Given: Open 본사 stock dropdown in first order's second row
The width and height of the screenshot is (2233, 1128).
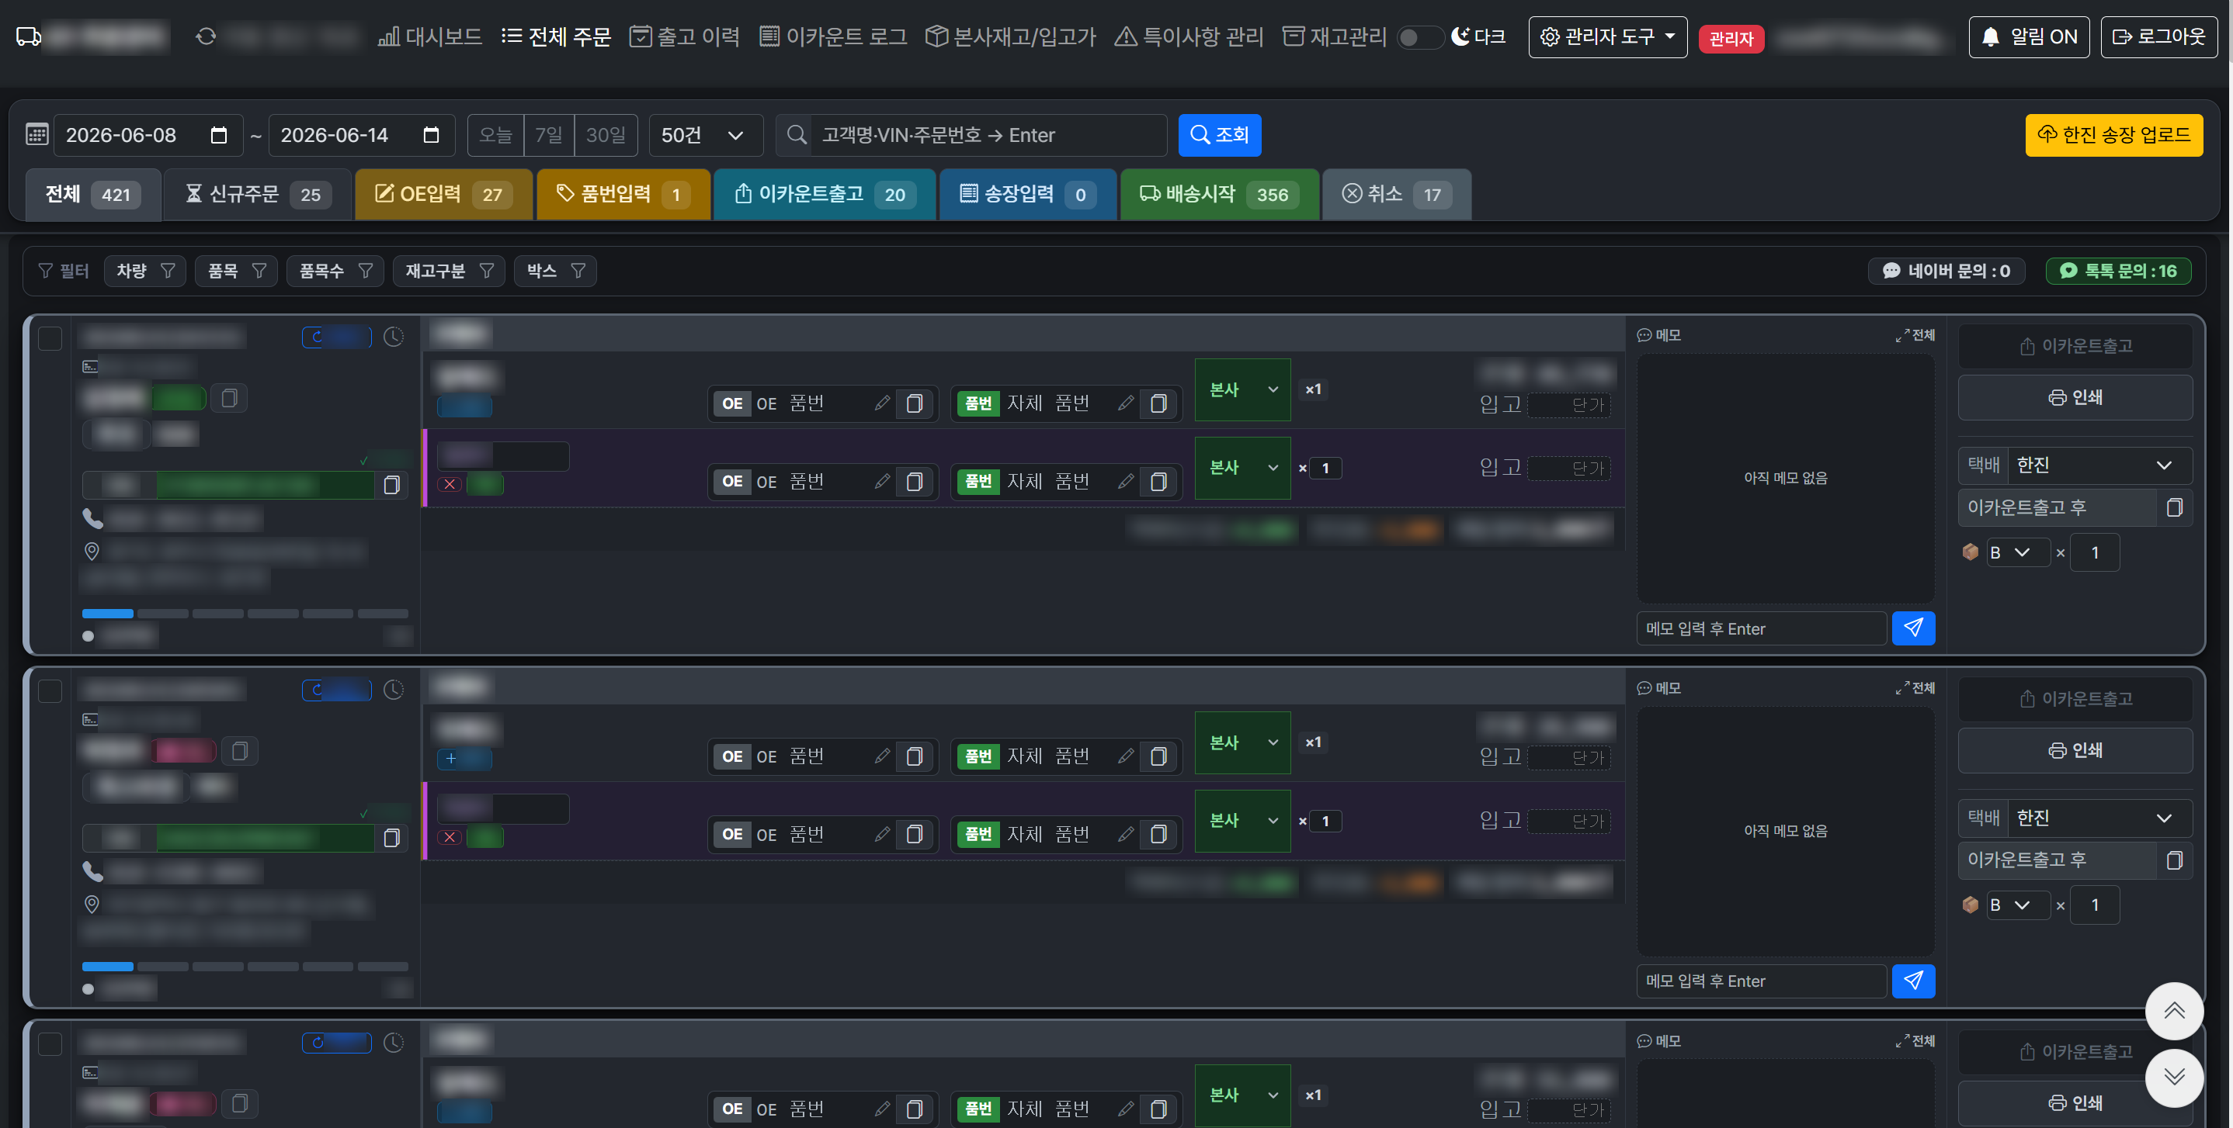Looking at the screenshot, I should pos(1242,468).
